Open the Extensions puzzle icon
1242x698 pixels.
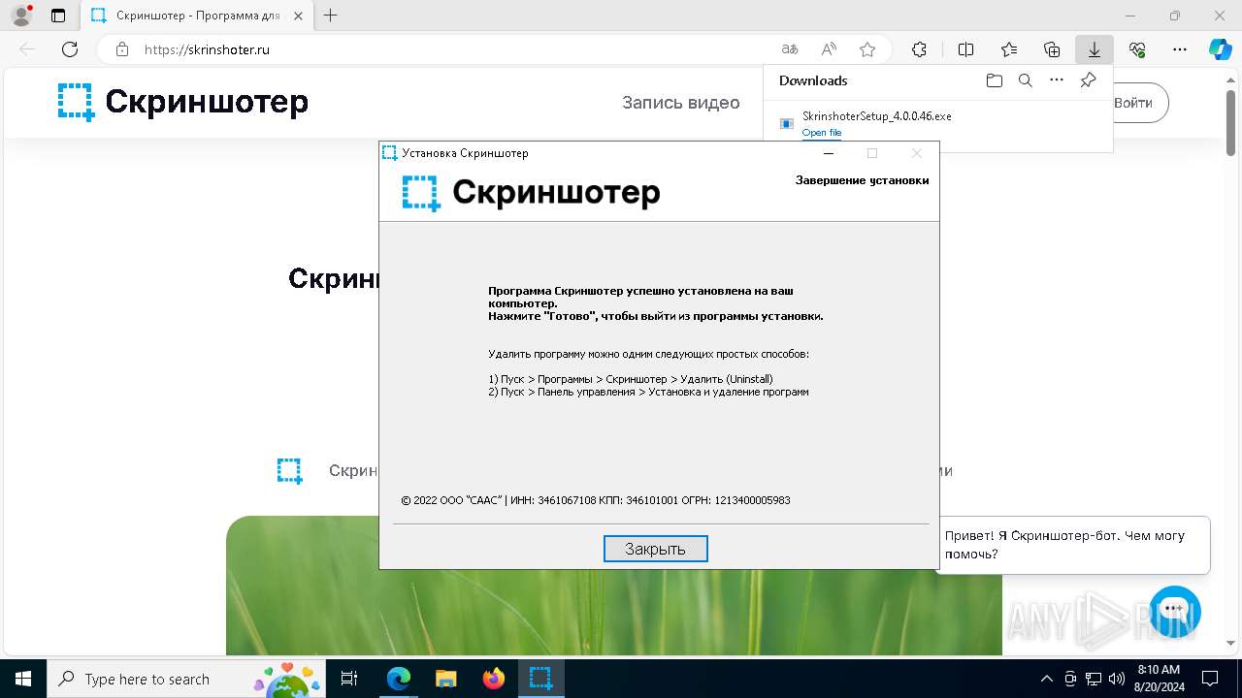pos(920,49)
